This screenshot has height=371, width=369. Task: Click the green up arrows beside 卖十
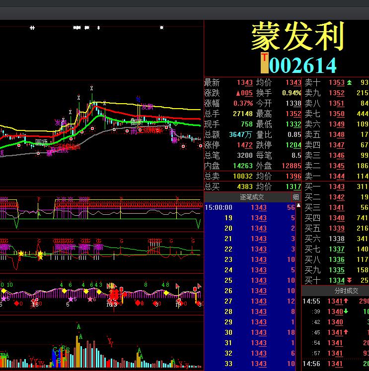click(349, 82)
